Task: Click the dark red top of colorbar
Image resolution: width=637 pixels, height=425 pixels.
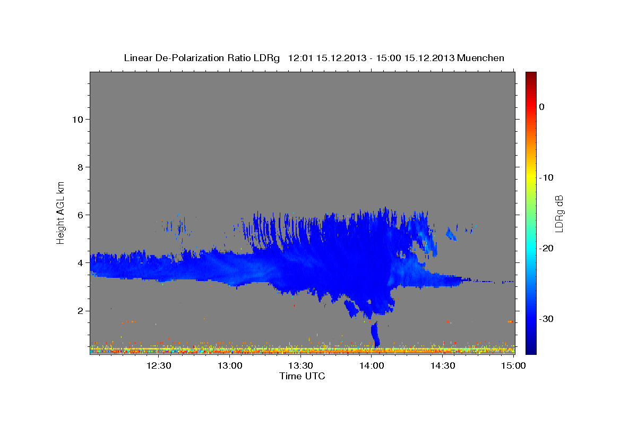Action: 531,75
